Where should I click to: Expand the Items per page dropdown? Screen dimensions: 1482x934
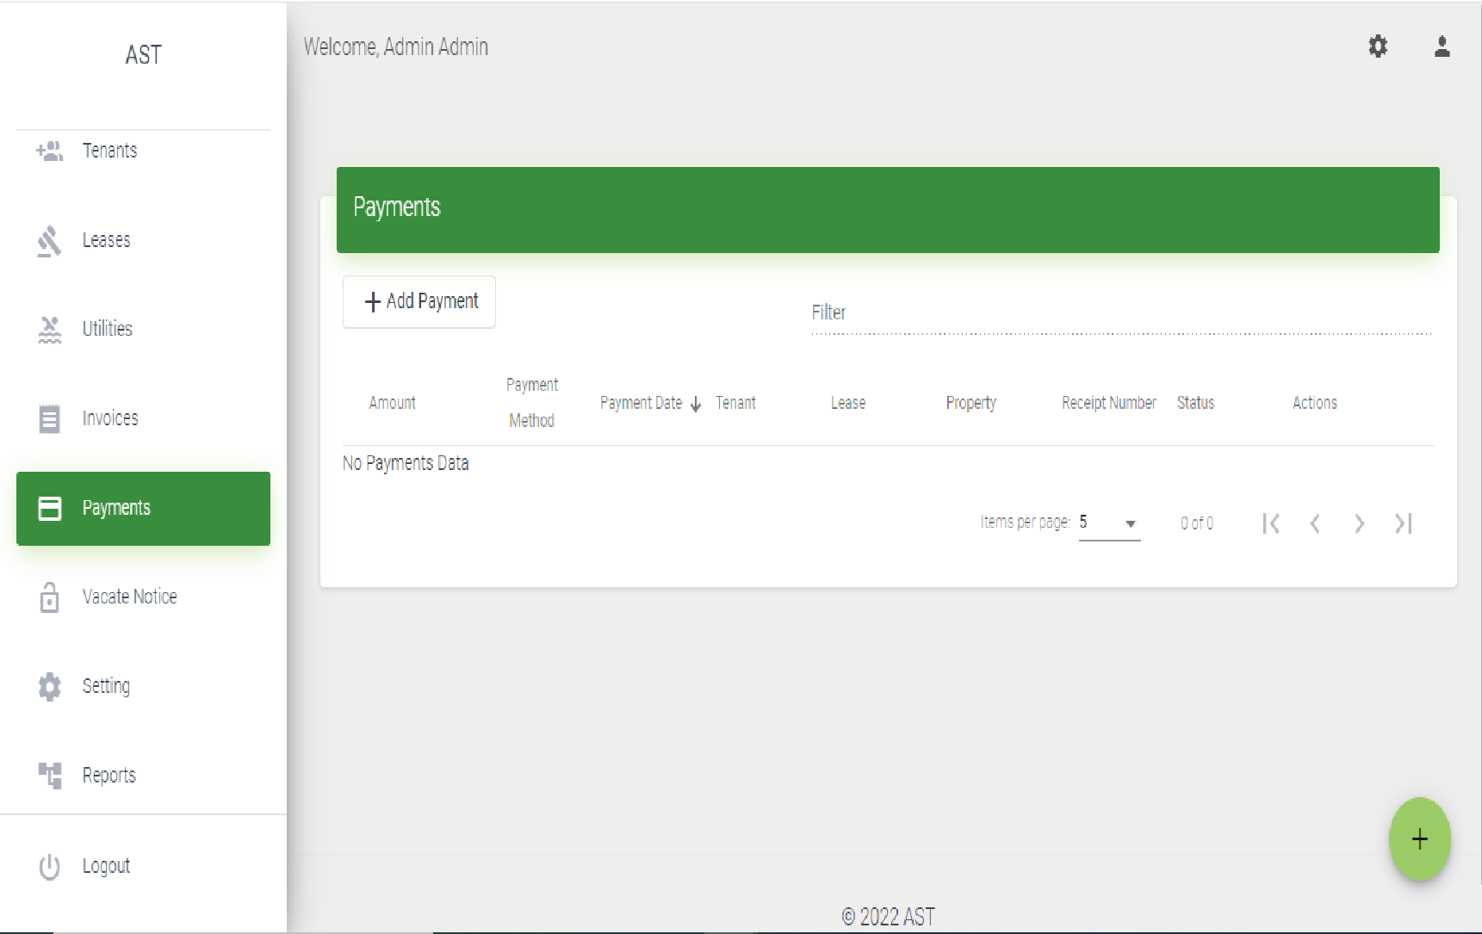(x=1109, y=523)
